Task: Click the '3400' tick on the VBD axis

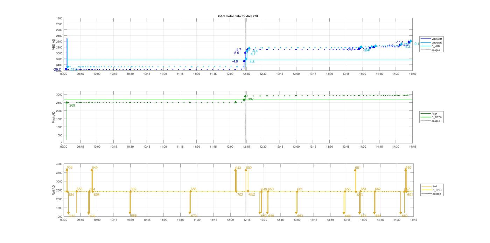Action: pos(59,65)
